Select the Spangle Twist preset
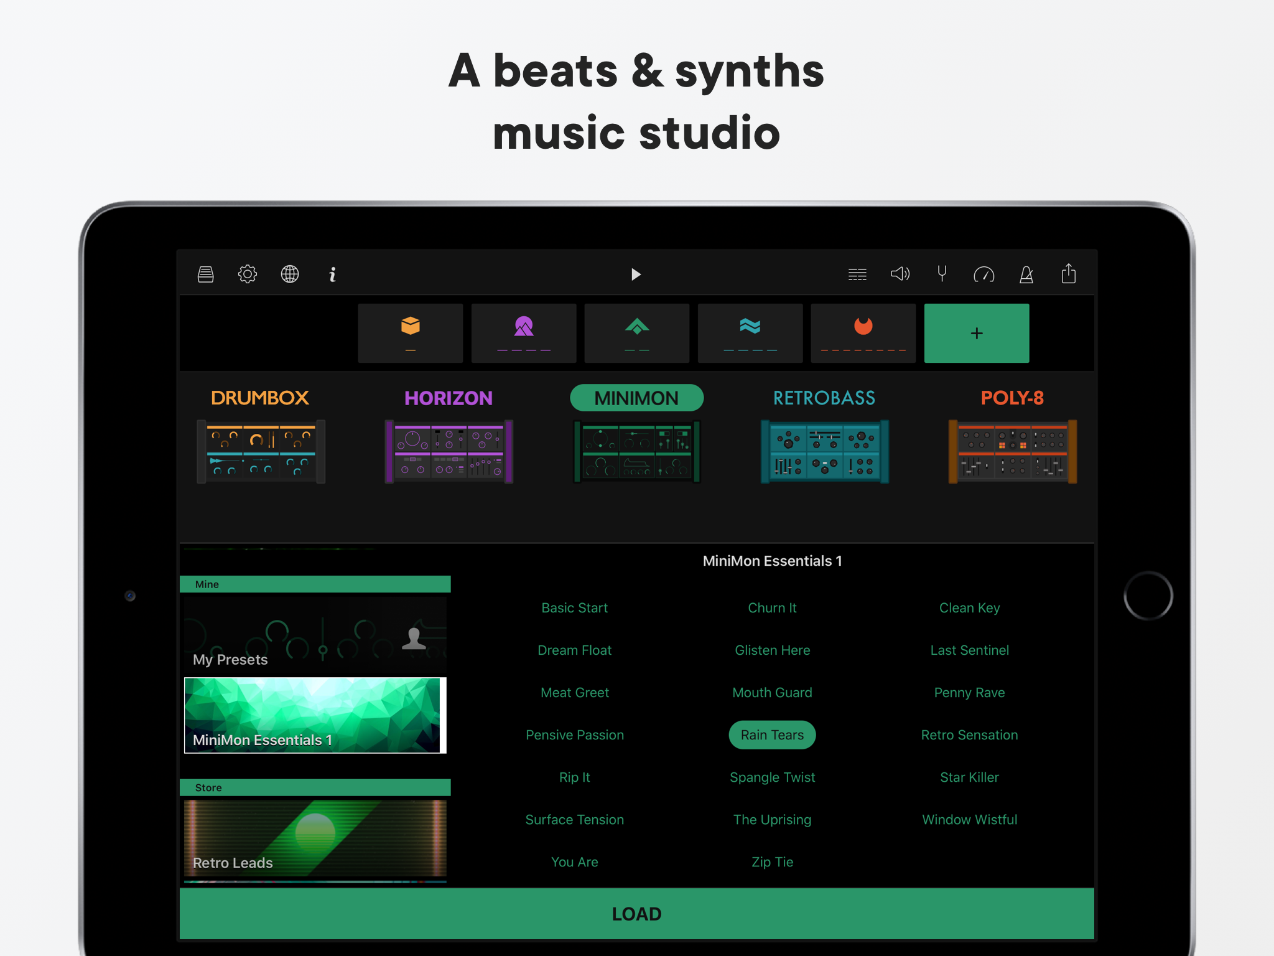Image resolution: width=1274 pixels, height=956 pixels. tap(772, 777)
